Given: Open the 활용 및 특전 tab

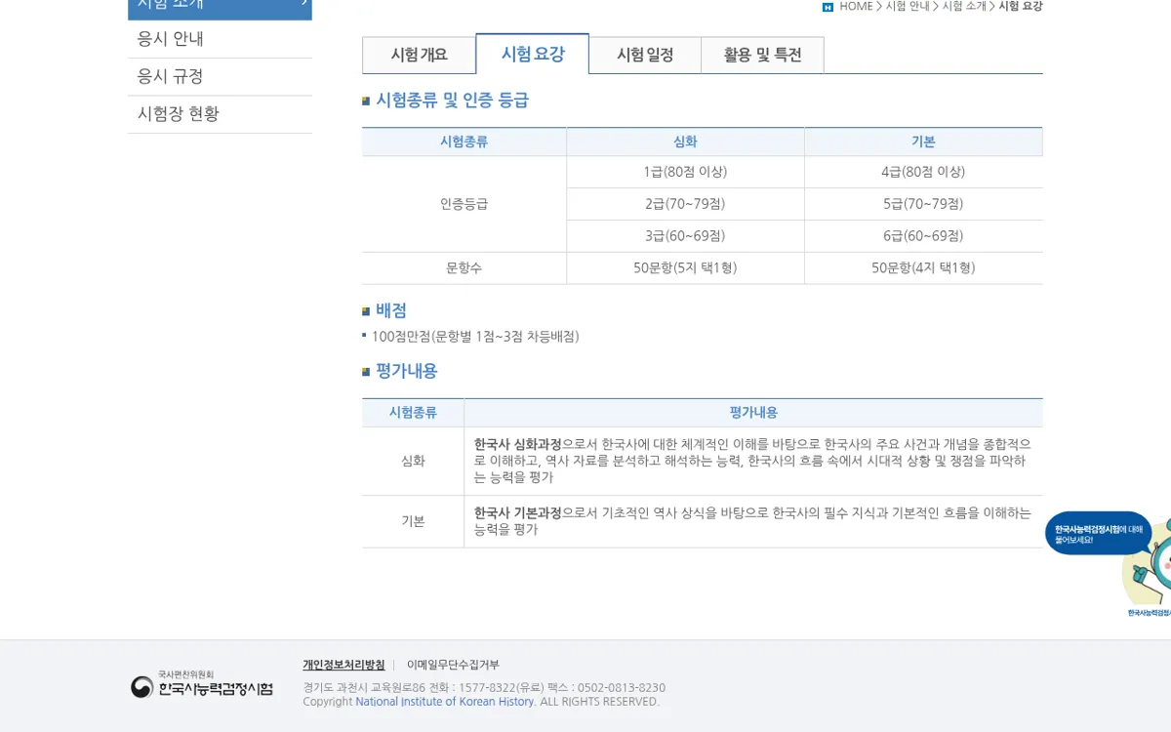Looking at the screenshot, I should pyautogui.click(x=762, y=55).
